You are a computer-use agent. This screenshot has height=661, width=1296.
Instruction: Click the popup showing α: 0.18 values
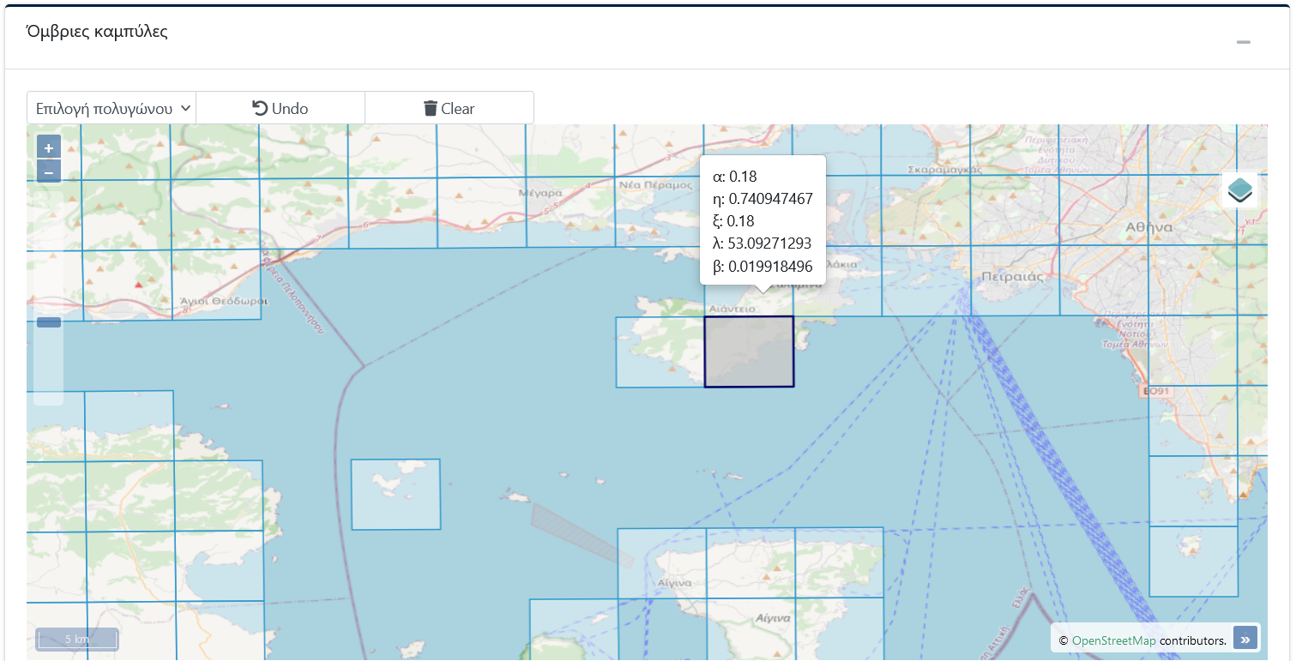(763, 220)
